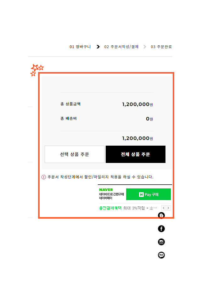Image resolution: width=207 pixels, height=285 pixels.
Task: Open the 충전결제혜택 link
Action: pos(110,208)
